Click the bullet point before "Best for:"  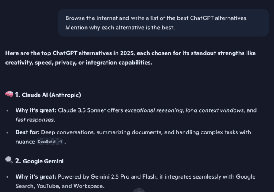click(8, 132)
